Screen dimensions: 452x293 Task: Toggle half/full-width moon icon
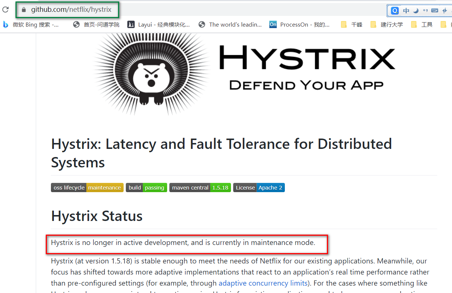click(416, 11)
